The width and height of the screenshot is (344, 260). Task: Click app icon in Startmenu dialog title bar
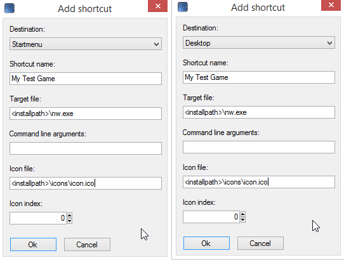pos(10,8)
